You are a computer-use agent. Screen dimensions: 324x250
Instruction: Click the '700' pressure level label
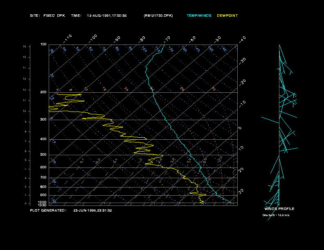[43, 177]
